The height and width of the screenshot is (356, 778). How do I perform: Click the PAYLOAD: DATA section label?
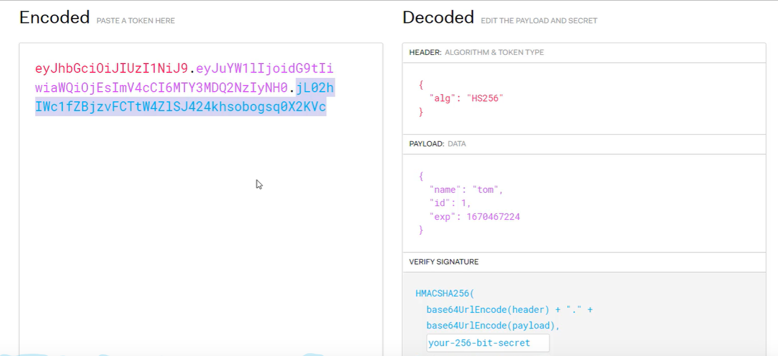[438, 144]
